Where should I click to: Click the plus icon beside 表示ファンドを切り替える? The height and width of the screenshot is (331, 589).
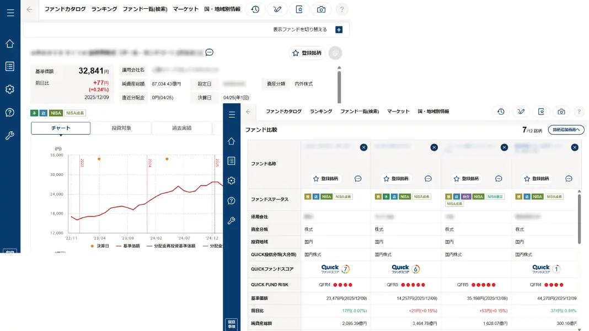pos(339,30)
